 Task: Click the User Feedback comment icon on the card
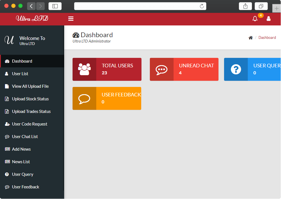coord(84,99)
